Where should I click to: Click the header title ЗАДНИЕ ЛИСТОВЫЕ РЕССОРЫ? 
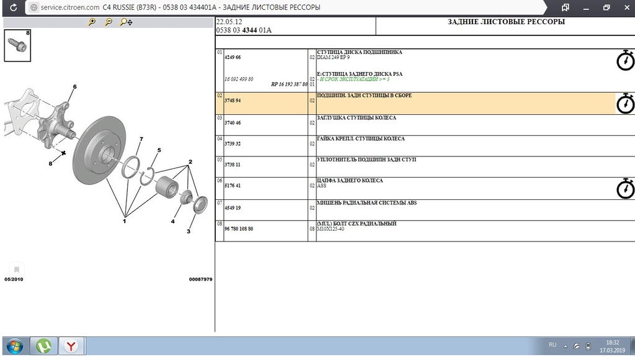pos(506,22)
